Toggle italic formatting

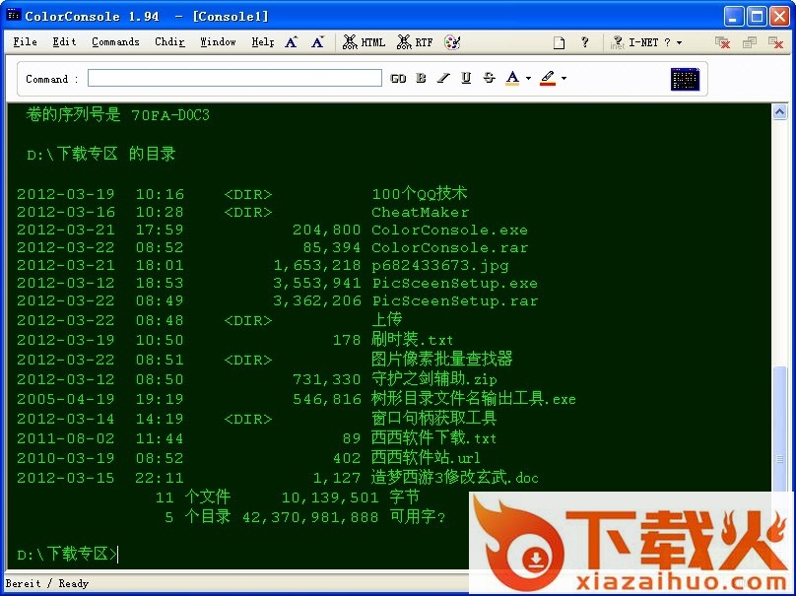(443, 78)
